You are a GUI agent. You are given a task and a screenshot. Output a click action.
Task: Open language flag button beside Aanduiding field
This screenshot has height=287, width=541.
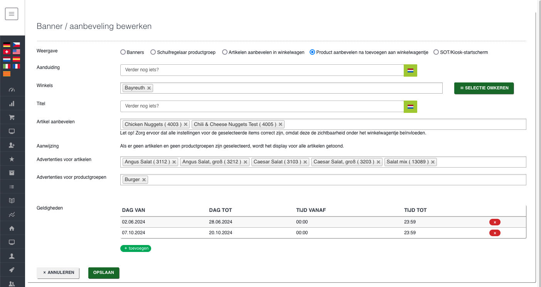click(x=410, y=70)
